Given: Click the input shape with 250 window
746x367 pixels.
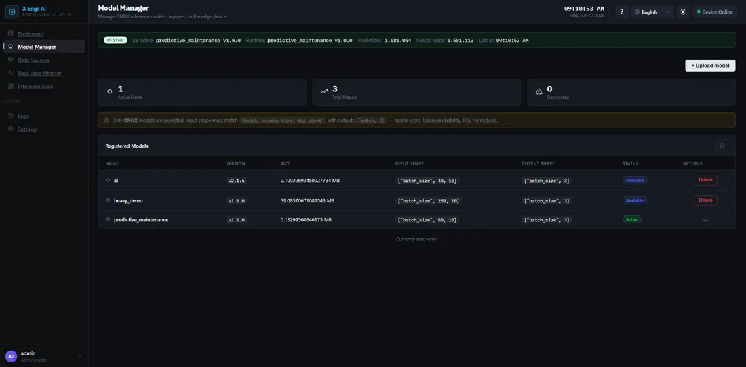Looking at the screenshot, I should pyautogui.click(x=428, y=201).
